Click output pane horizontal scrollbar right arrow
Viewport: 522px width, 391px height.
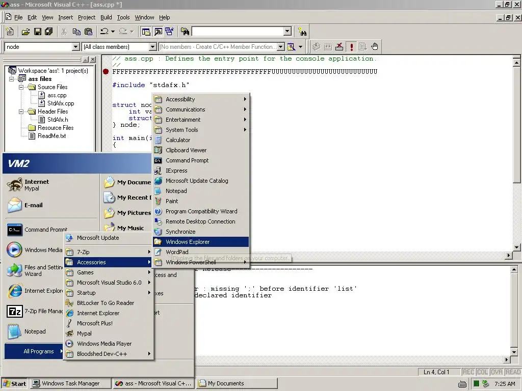click(507, 359)
